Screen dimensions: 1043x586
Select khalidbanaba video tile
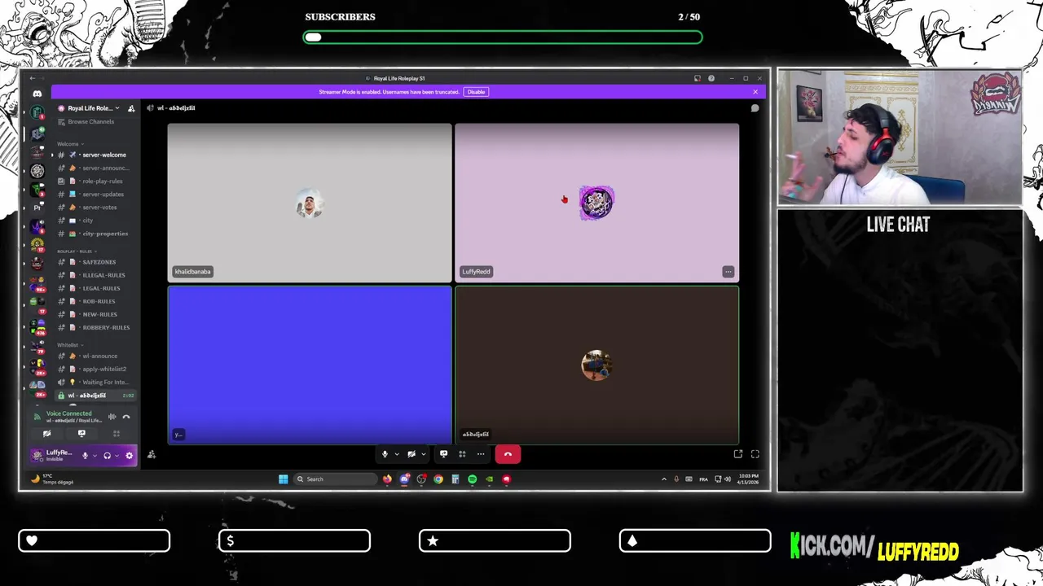point(310,203)
